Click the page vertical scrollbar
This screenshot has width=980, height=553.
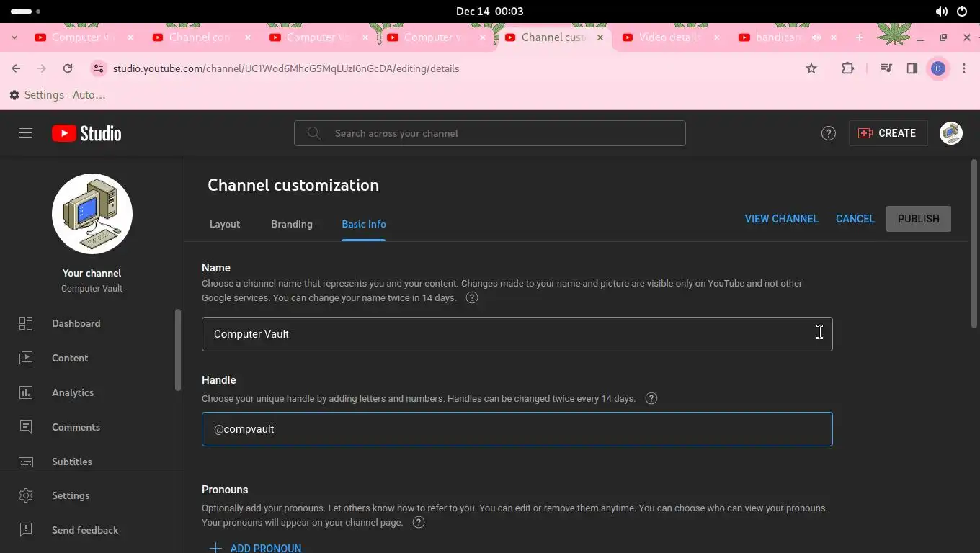tap(974, 243)
